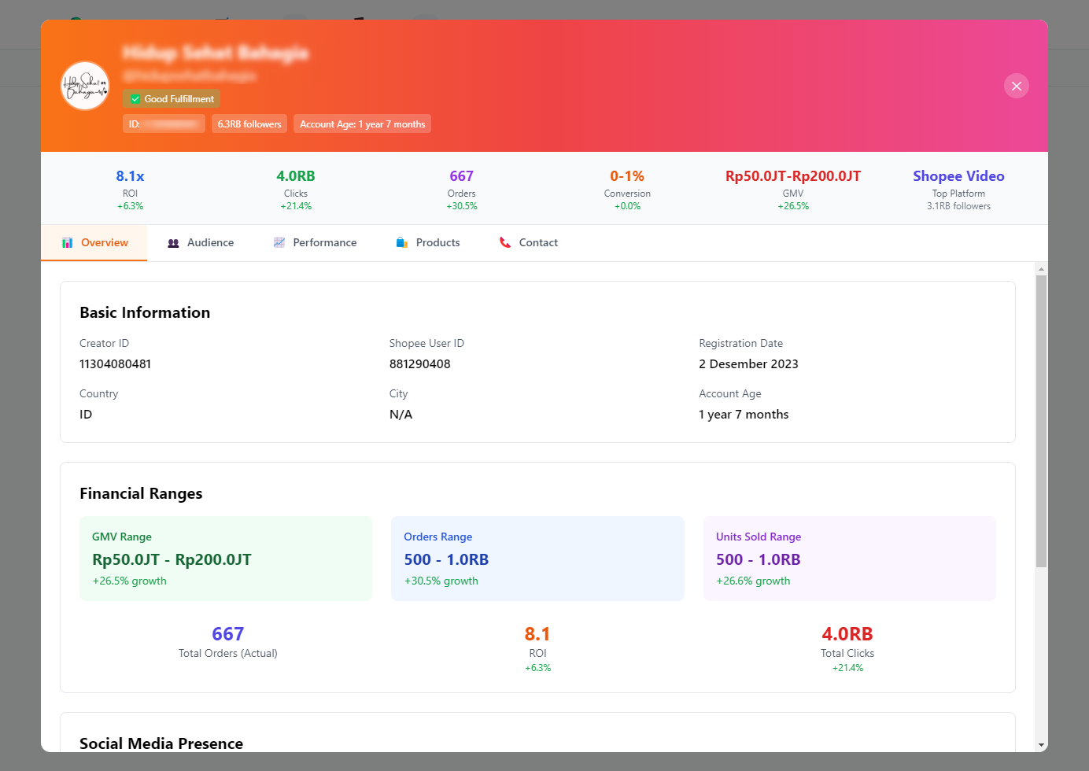Click the Shopee Video top platform link

[958, 176]
